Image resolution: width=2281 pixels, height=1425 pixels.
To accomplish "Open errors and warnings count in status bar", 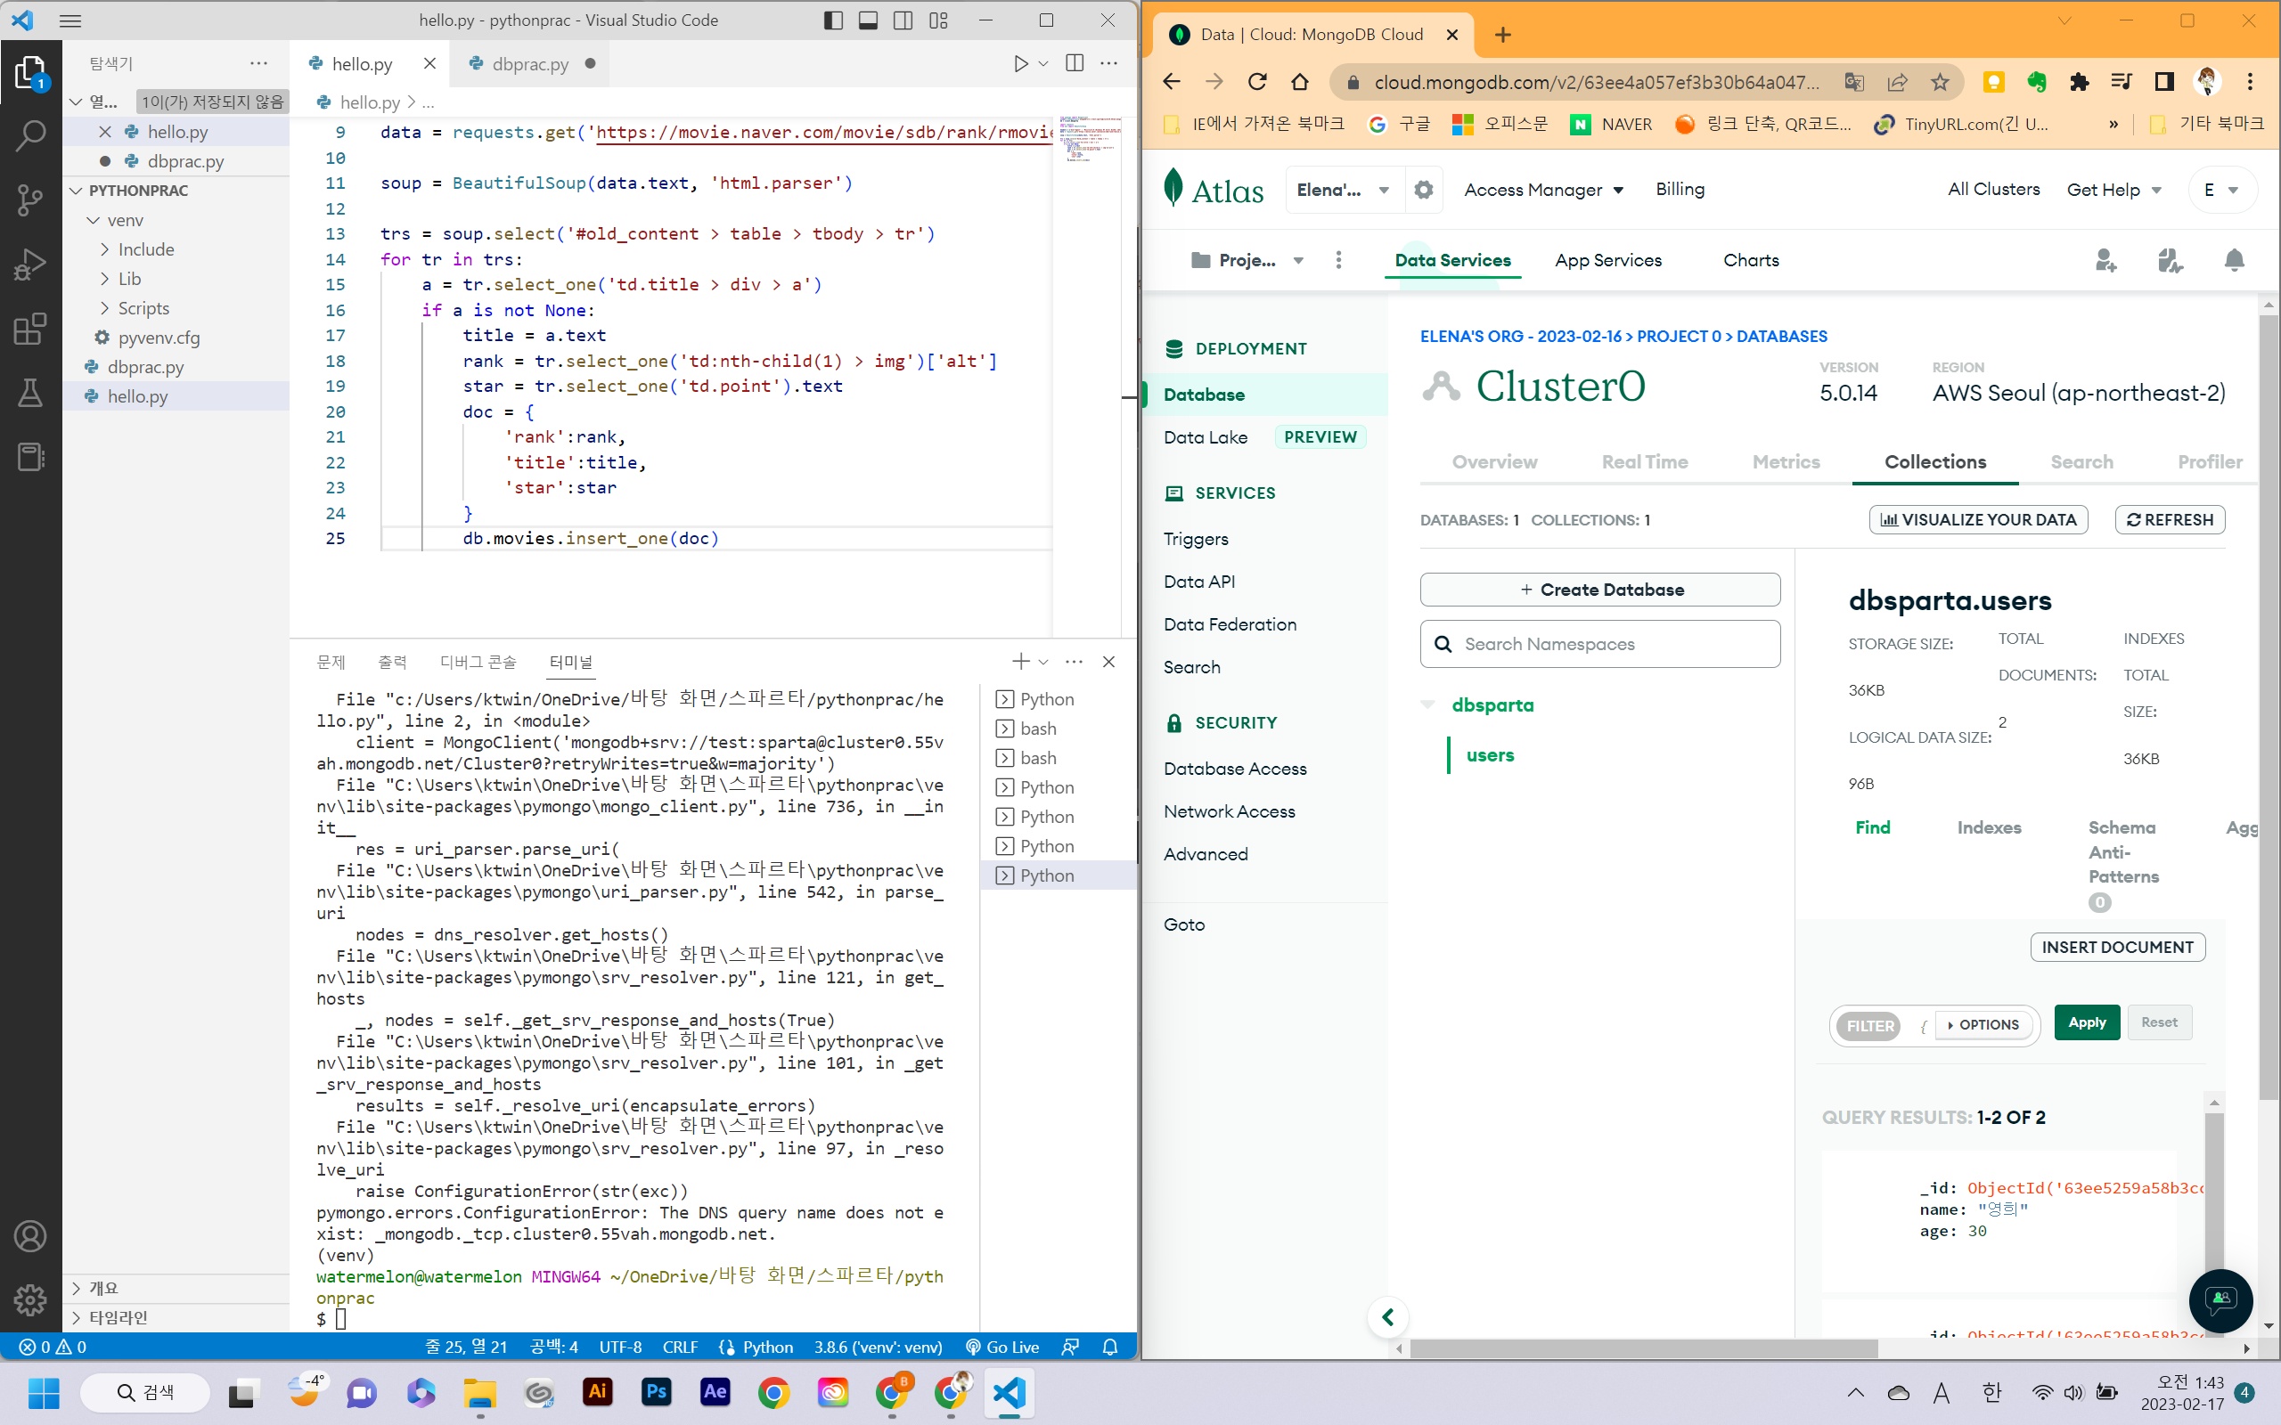I will pyautogui.click(x=53, y=1347).
